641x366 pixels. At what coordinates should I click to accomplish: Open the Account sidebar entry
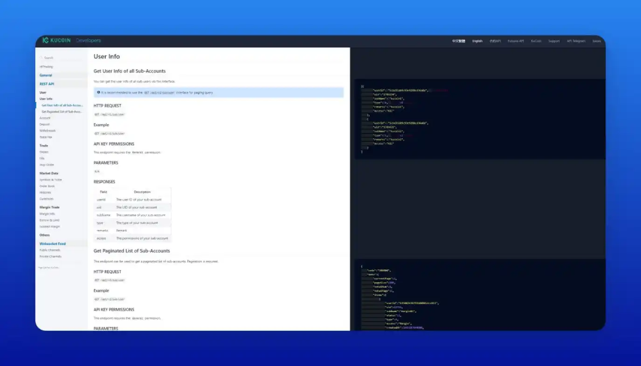[45, 118]
